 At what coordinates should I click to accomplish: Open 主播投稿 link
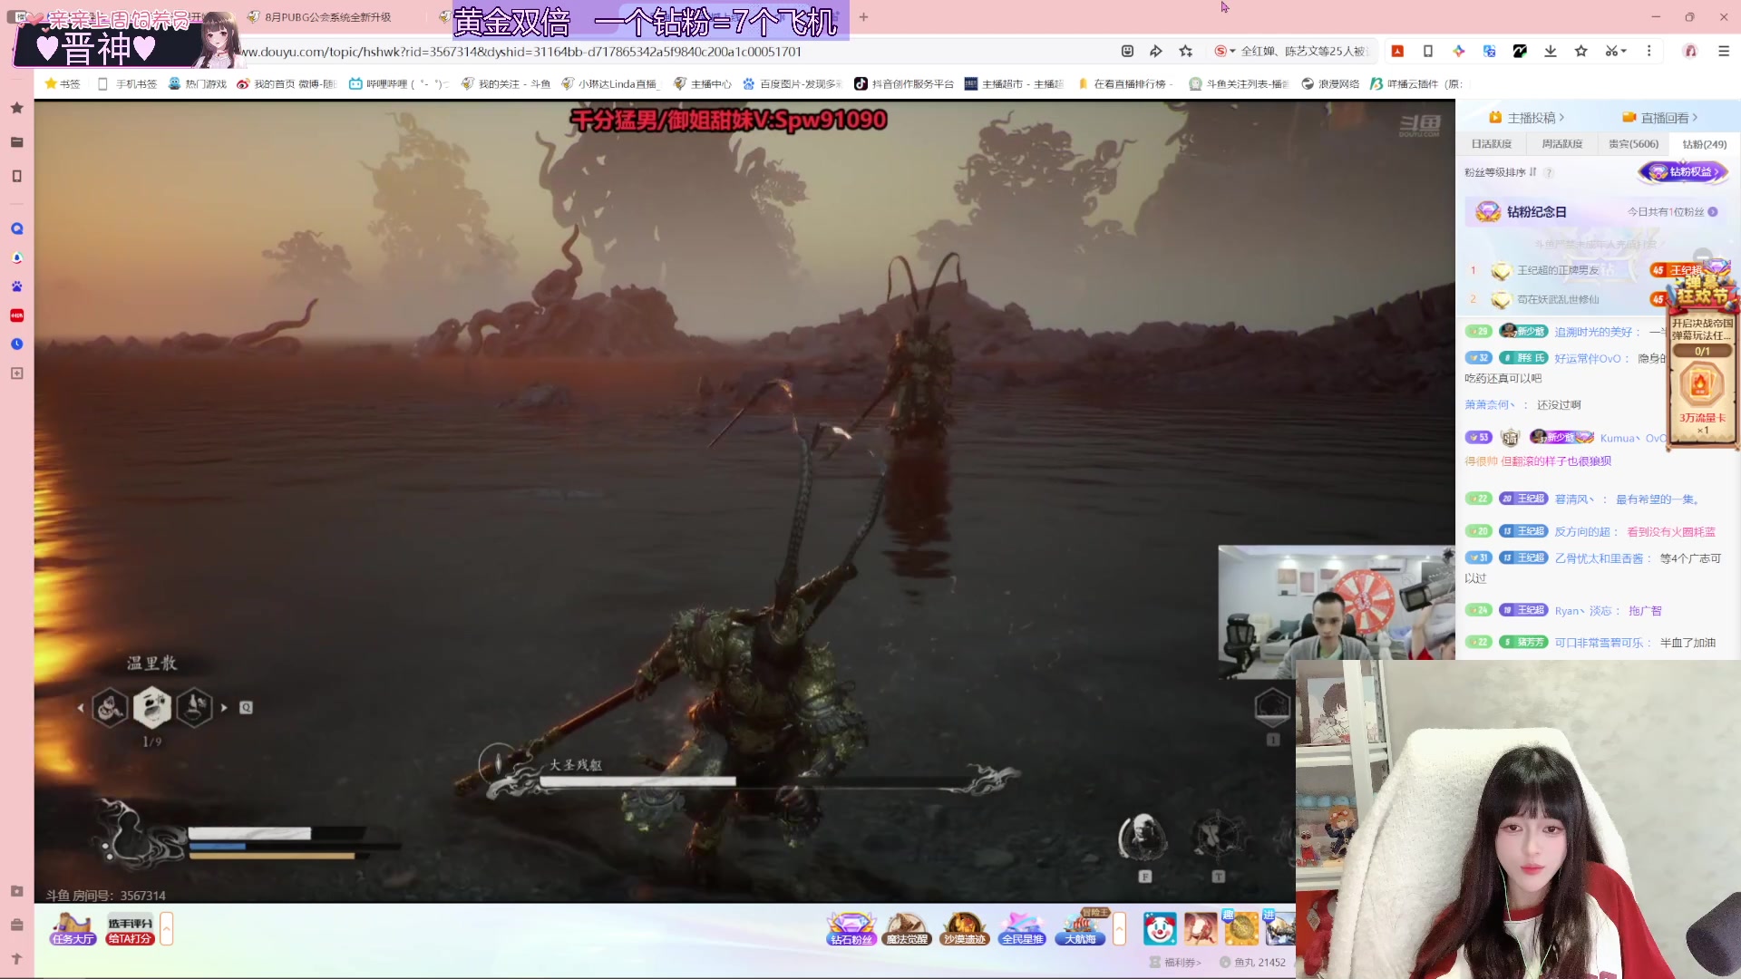pyautogui.click(x=1527, y=118)
